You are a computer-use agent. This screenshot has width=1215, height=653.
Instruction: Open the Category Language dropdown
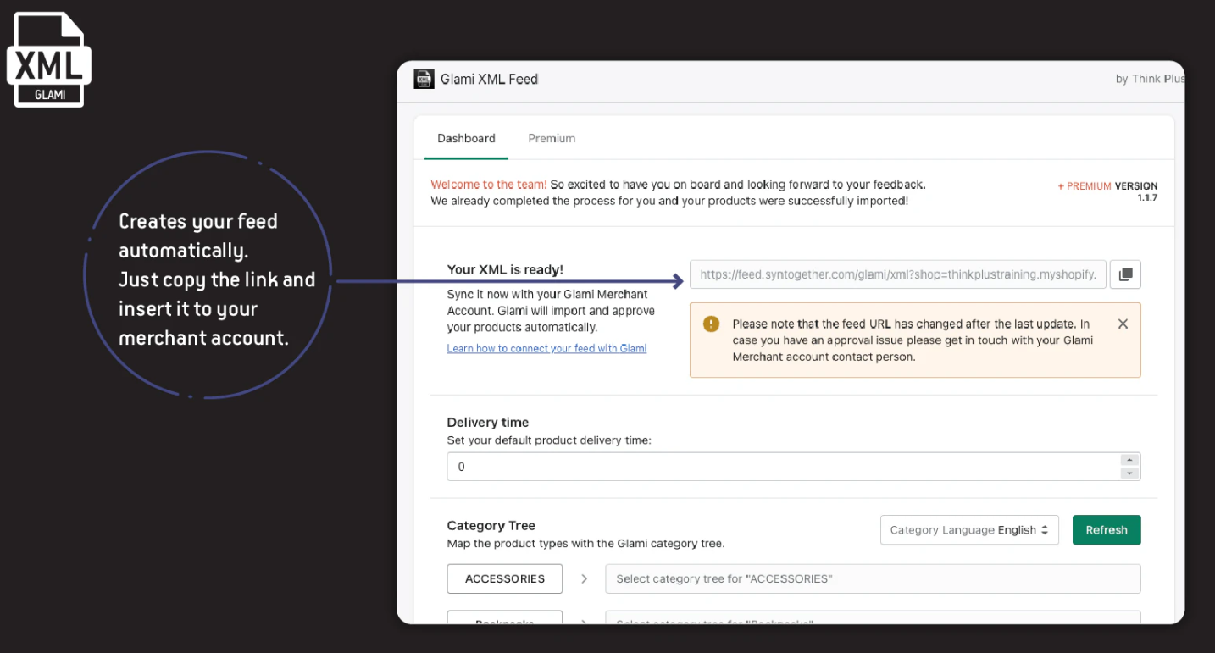coord(969,530)
